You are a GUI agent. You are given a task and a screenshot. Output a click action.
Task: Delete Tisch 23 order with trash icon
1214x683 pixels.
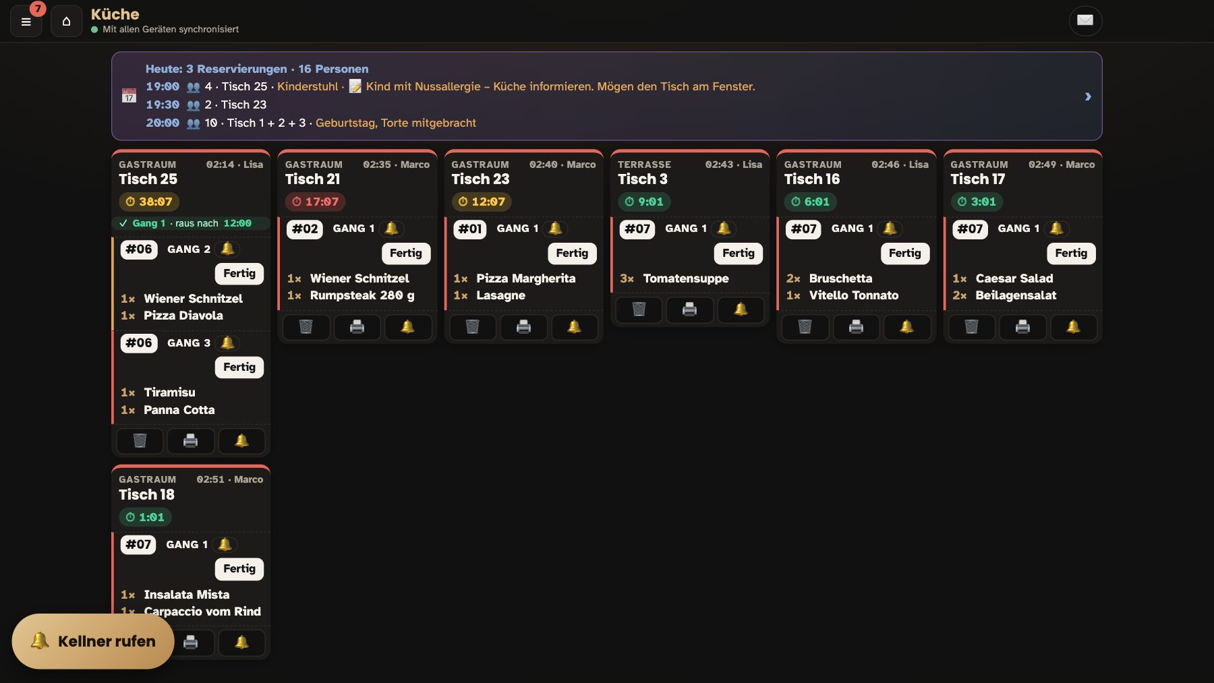[472, 327]
